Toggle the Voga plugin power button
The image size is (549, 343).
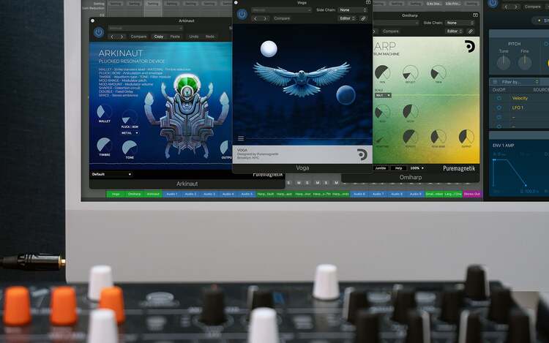[242, 14]
